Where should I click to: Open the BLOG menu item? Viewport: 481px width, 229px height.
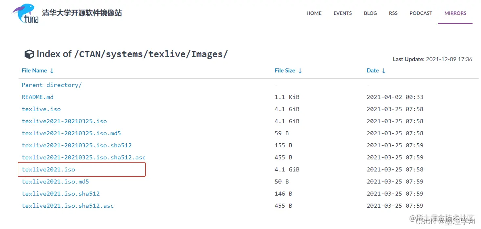coord(370,13)
